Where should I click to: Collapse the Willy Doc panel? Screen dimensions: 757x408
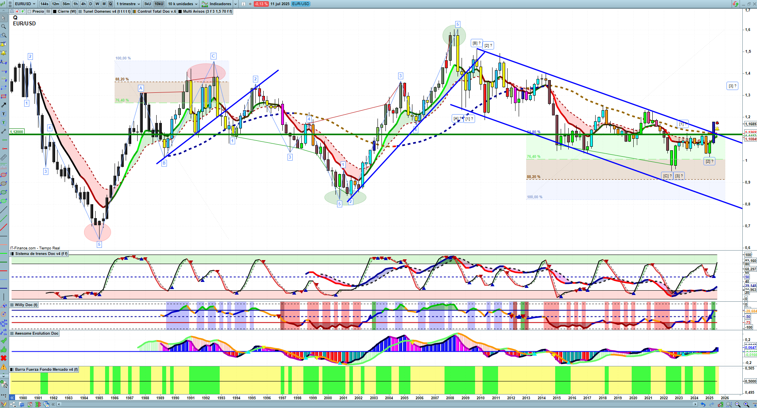pyautogui.click(x=12, y=305)
